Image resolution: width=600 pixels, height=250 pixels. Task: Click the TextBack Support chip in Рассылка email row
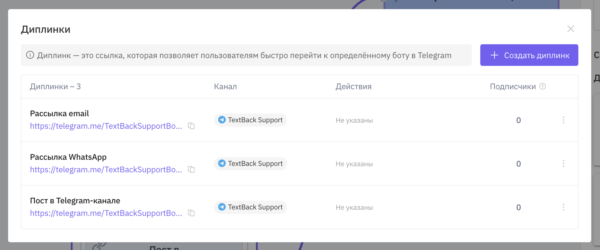[x=251, y=120]
